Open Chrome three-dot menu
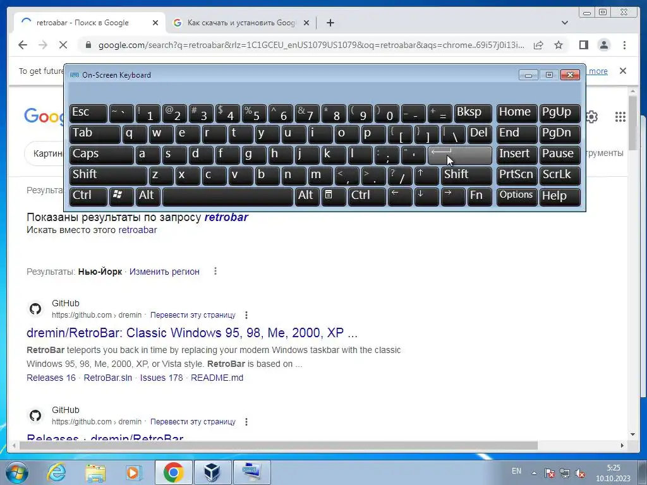This screenshot has width=647, height=485. pyautogui.click(x=624, y=45)
